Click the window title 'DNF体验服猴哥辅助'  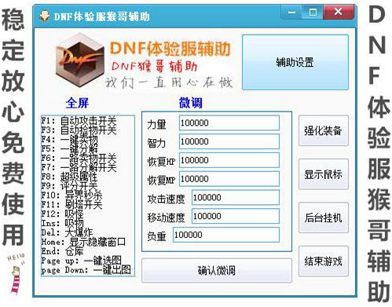101,16
